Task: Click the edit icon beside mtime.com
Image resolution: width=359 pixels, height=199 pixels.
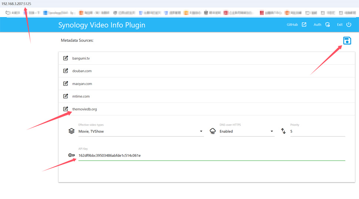Action: tap(66, 96)
